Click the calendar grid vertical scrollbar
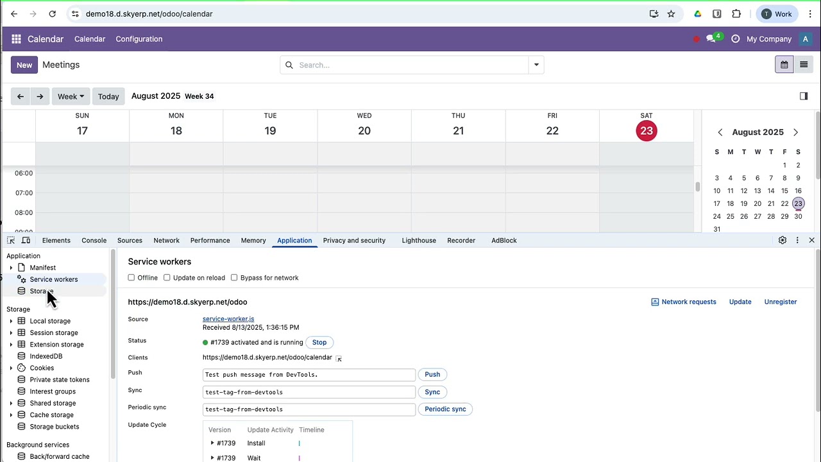 (x=697, y=187)
